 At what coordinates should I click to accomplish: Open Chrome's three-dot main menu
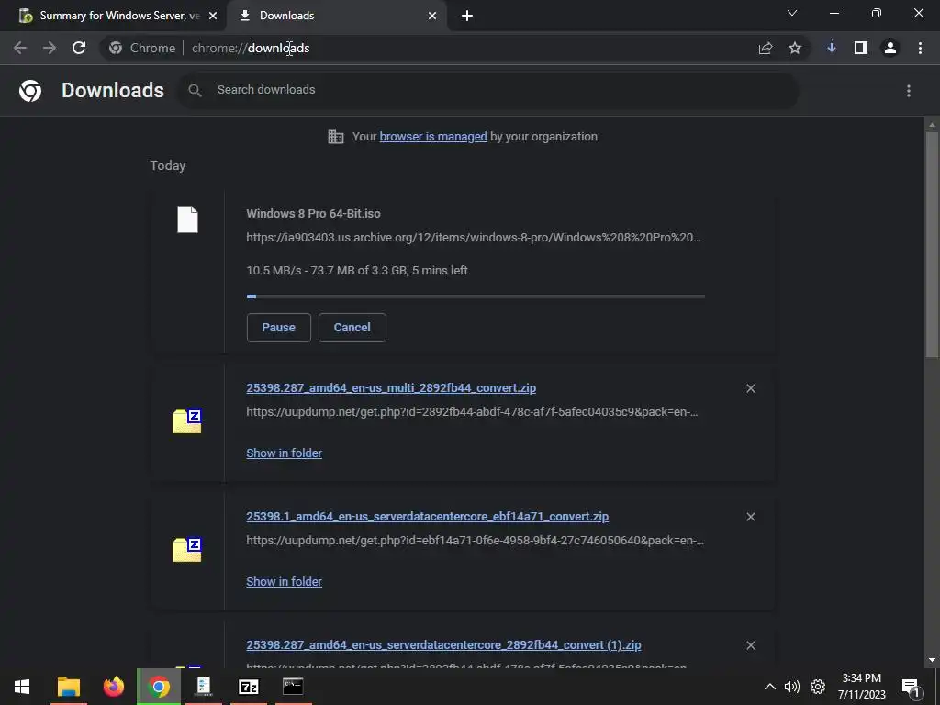pos(920,48)
